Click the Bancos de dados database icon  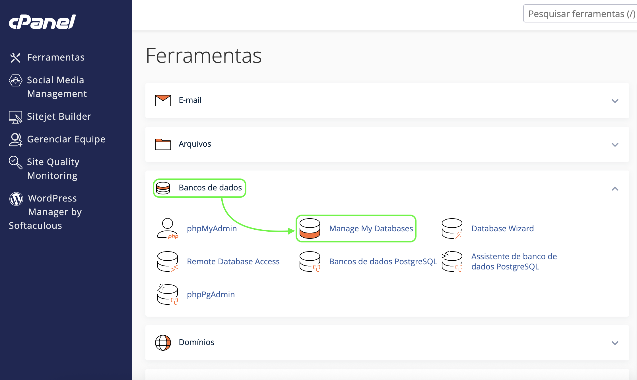point(163,188)
